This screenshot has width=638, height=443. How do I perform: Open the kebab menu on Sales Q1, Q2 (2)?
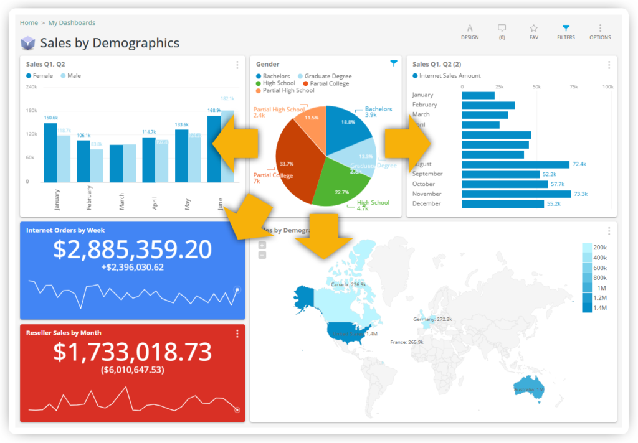[609, 65]
